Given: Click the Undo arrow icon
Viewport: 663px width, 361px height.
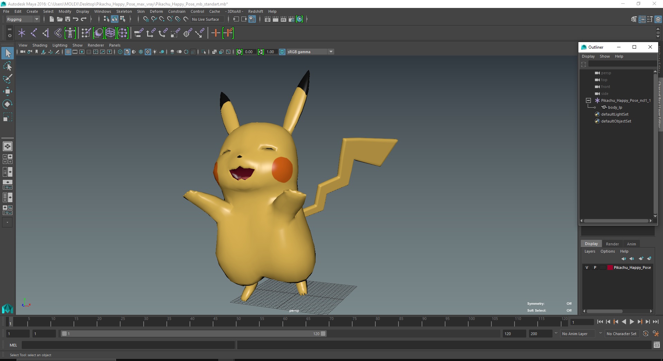Looking at the screenshot, I should [x=76, y=19].
